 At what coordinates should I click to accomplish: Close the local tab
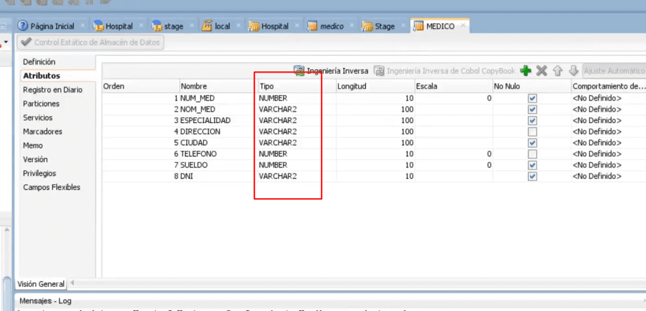point(238,26)
